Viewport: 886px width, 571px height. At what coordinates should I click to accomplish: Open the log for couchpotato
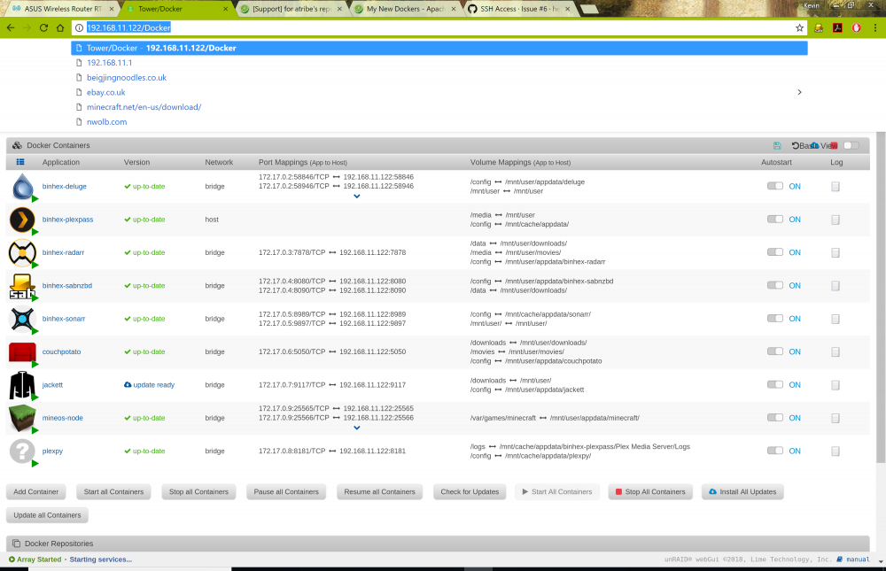pyautogui.click(x=835, y=351)
